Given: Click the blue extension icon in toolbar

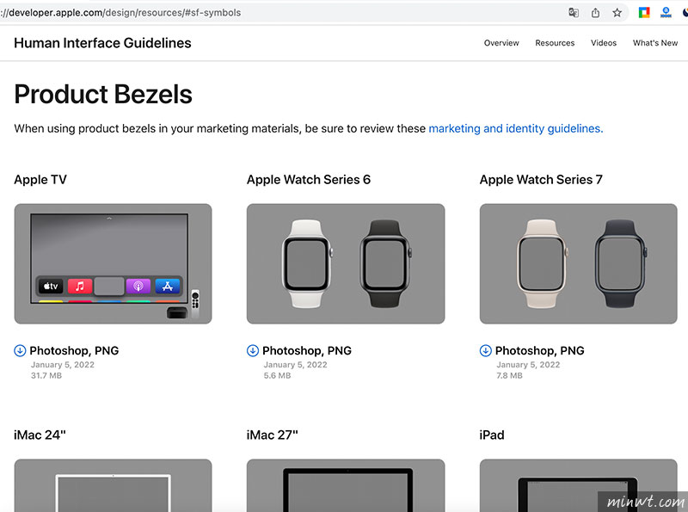Looking at the screenshot, I should click(x=666, y=13).
